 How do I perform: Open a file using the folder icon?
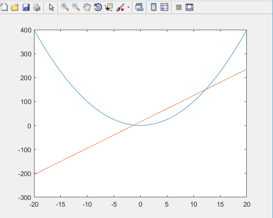pos(14,7)
